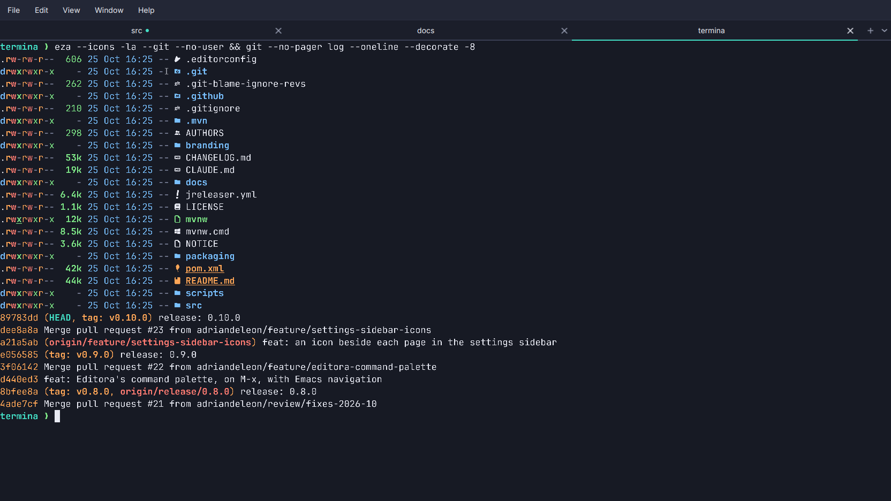This screenshot has height=501, width=891.
Task: Click the origin/release/0.8.0 ref
Action: (x=175, y=392)
